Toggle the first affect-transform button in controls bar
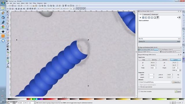Screen dimensions: 185x104 pyautogui.click(x=77, y=9)
